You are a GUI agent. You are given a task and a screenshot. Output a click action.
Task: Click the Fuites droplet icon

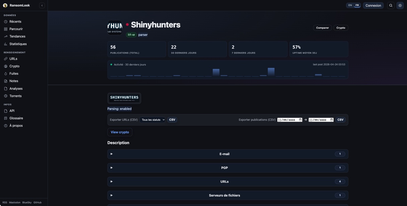coord(6,74)
